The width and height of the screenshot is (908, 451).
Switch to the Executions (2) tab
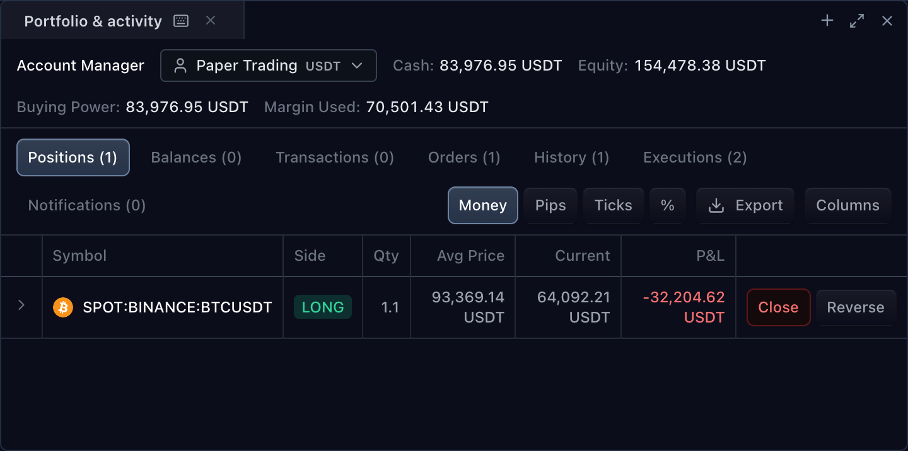pyautogui.click(x=695, y=157)
